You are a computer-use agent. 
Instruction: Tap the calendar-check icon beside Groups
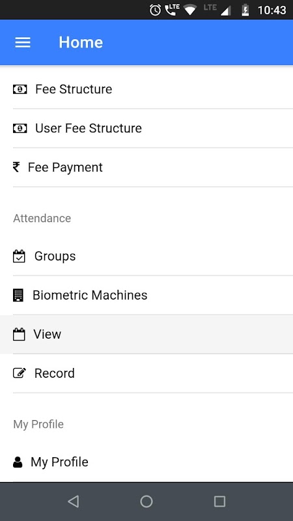point(19,256)
